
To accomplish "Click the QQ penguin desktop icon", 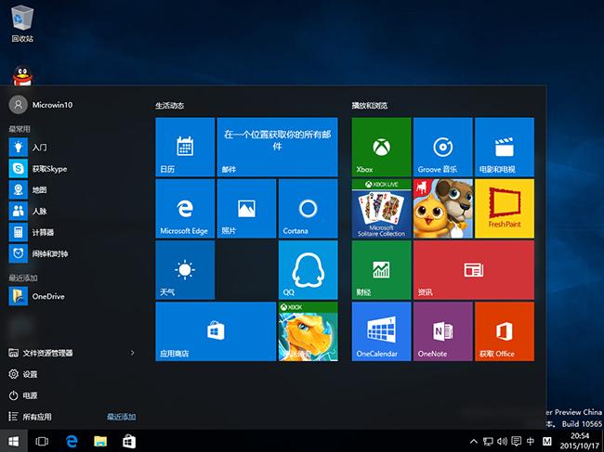I will coord(22,76).
